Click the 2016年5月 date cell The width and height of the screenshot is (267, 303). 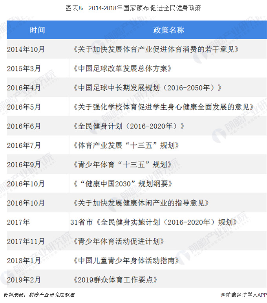[x=24, y=107]
